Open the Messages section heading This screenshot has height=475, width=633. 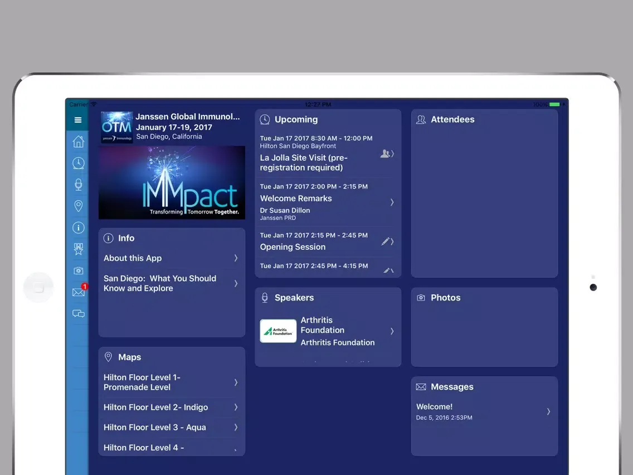(452, 387)
